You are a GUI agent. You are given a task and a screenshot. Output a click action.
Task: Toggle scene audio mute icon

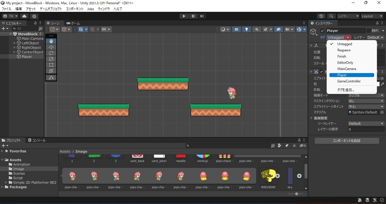(256, 29)
